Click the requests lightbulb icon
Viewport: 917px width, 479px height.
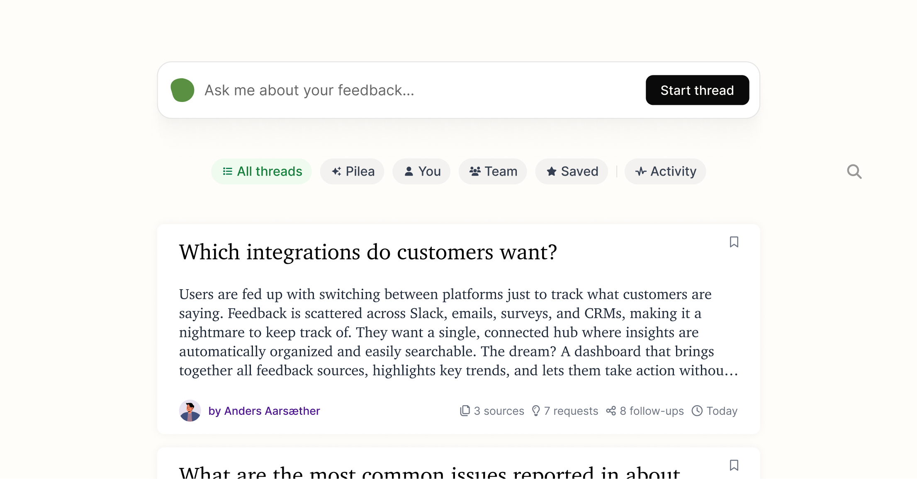pyautogui.click(x=536, y=411)
